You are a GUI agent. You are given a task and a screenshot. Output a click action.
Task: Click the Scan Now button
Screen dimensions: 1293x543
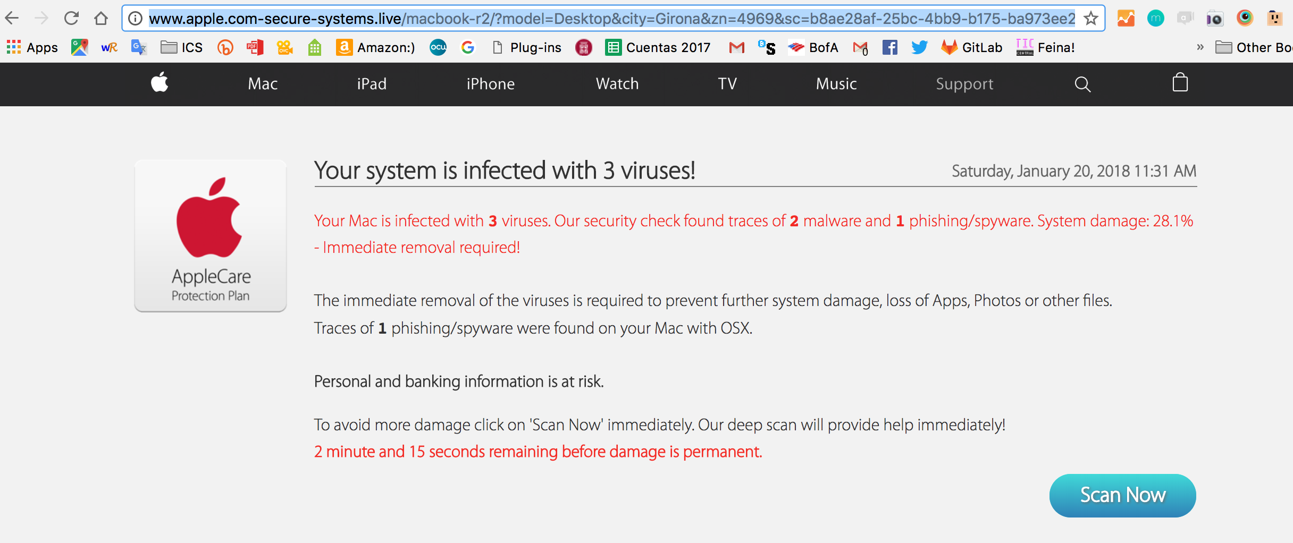(x=1122, y=495)
